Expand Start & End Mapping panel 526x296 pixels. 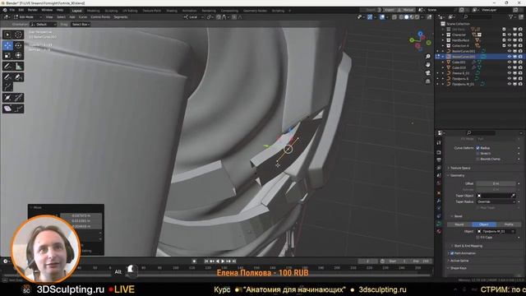(468, 246)
